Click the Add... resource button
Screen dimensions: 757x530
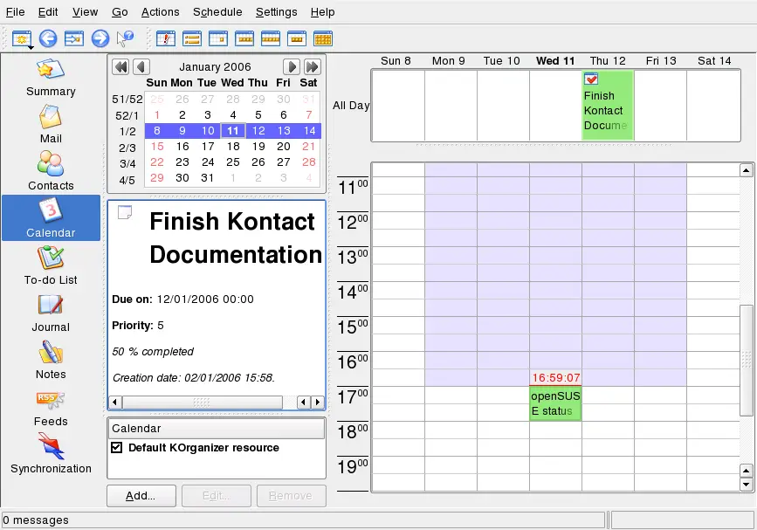pyautogui.click(x=141, y=496)
